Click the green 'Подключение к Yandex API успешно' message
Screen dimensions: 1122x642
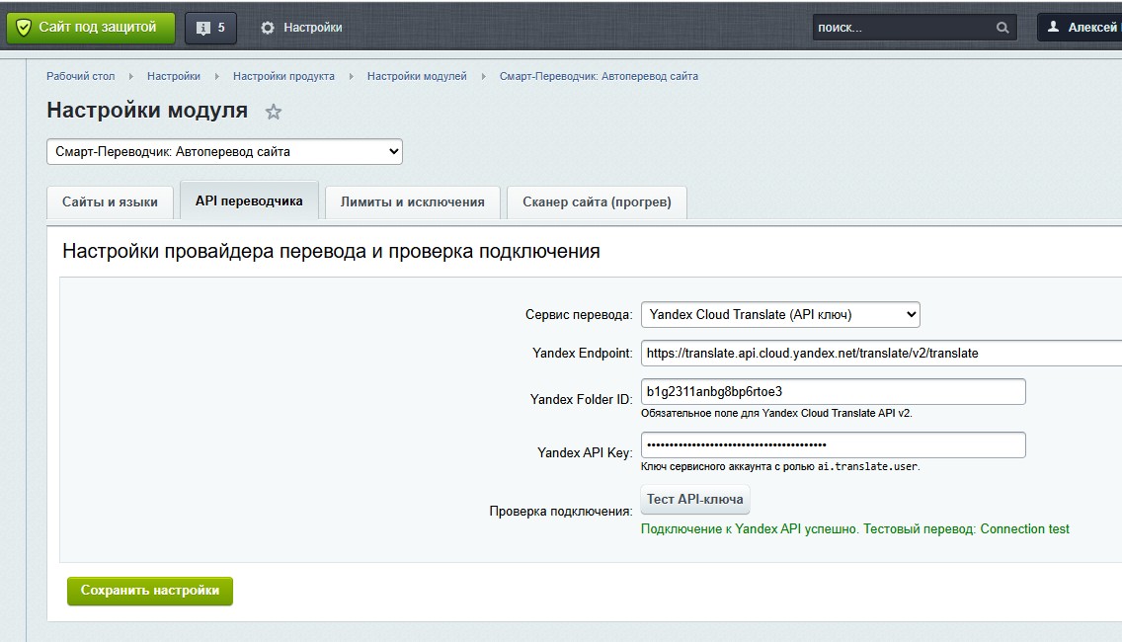tap(855, 529)
